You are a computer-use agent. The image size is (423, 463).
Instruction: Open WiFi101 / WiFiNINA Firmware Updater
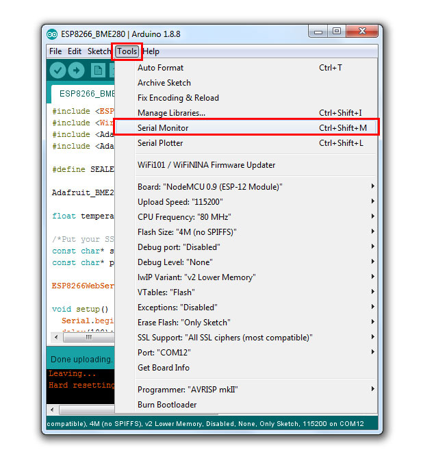(246, 165)
